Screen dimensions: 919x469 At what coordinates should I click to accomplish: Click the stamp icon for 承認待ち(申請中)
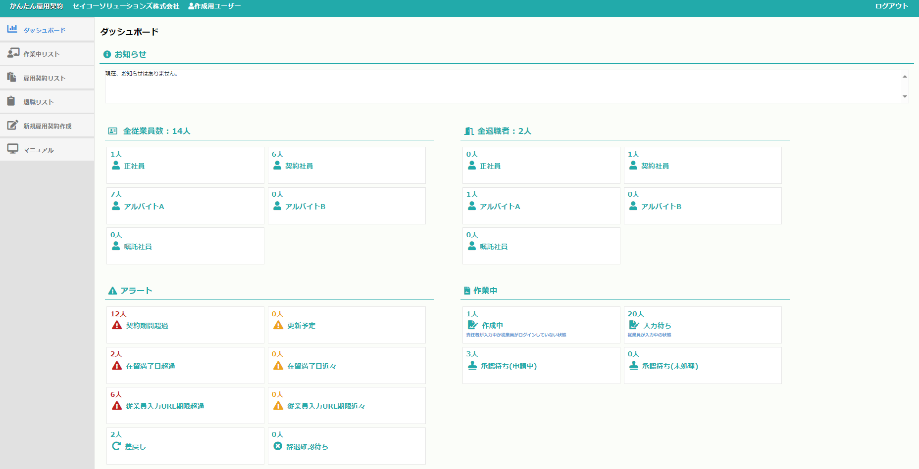pyautogui.click(x=472, y=366)
